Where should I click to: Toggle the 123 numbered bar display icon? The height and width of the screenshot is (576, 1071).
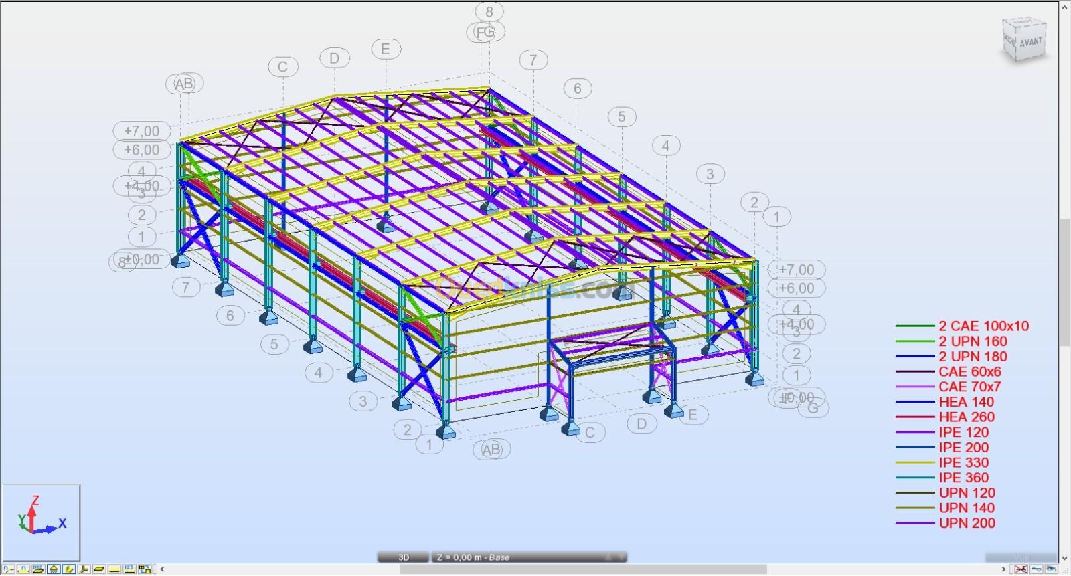point(129,569)
